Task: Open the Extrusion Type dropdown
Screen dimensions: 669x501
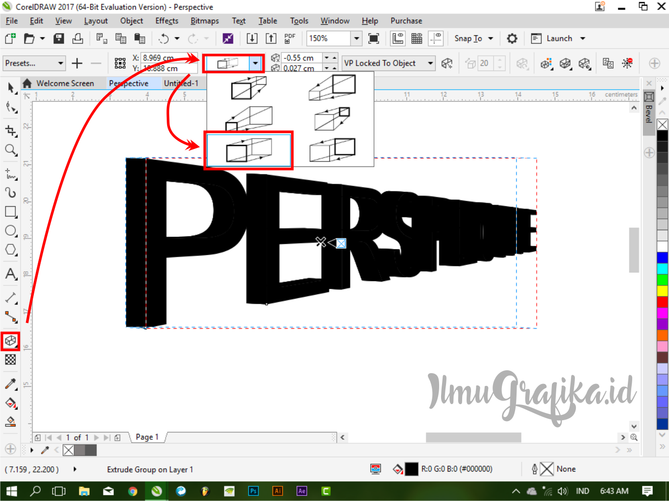Action: [255, 63]
